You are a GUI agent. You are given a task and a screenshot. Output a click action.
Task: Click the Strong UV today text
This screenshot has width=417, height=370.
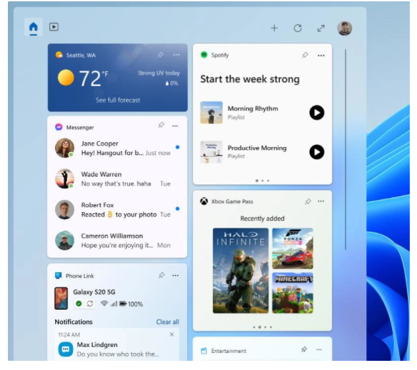click(159, 73)
